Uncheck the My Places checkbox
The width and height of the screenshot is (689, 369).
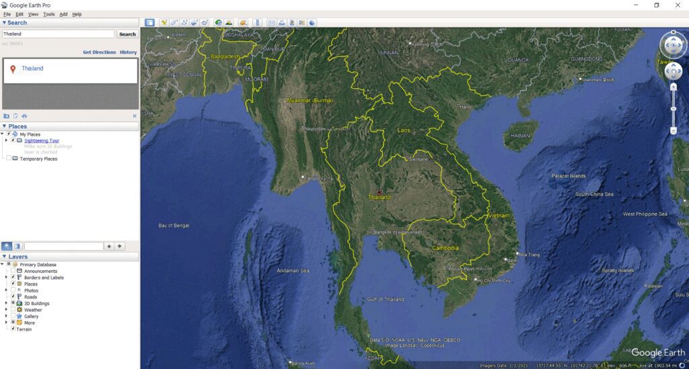[x=8, y=134]
